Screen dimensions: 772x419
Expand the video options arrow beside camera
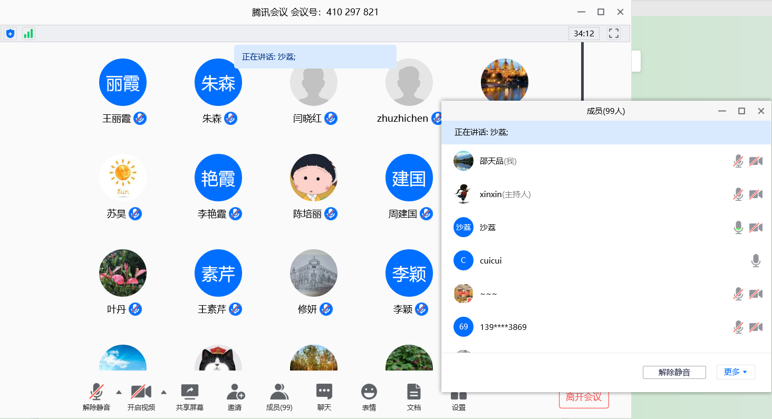163,392
